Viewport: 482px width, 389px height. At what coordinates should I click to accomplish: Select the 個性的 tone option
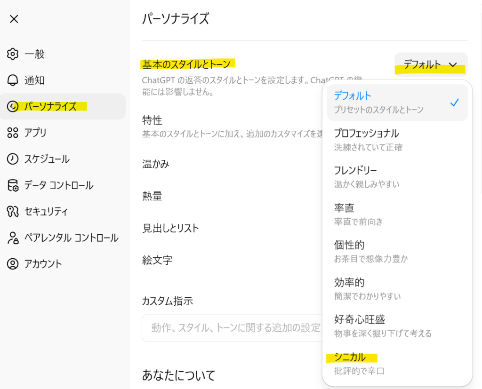[x=397, y=251]
